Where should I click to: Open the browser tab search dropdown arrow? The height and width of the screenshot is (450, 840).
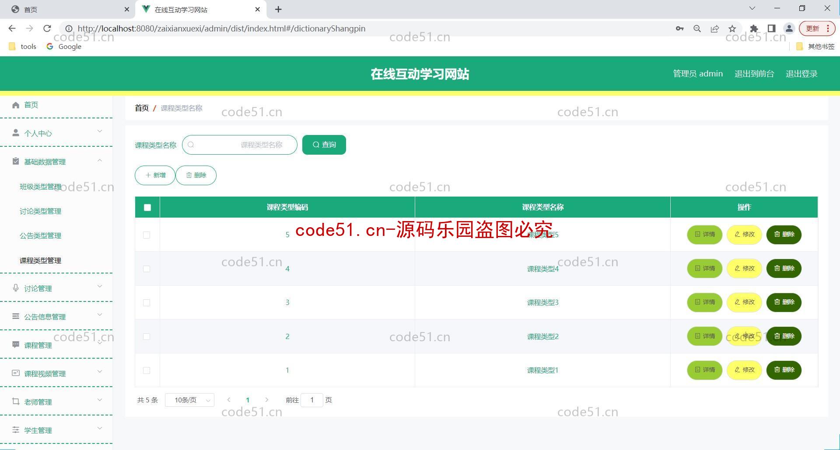coord(752,8)
